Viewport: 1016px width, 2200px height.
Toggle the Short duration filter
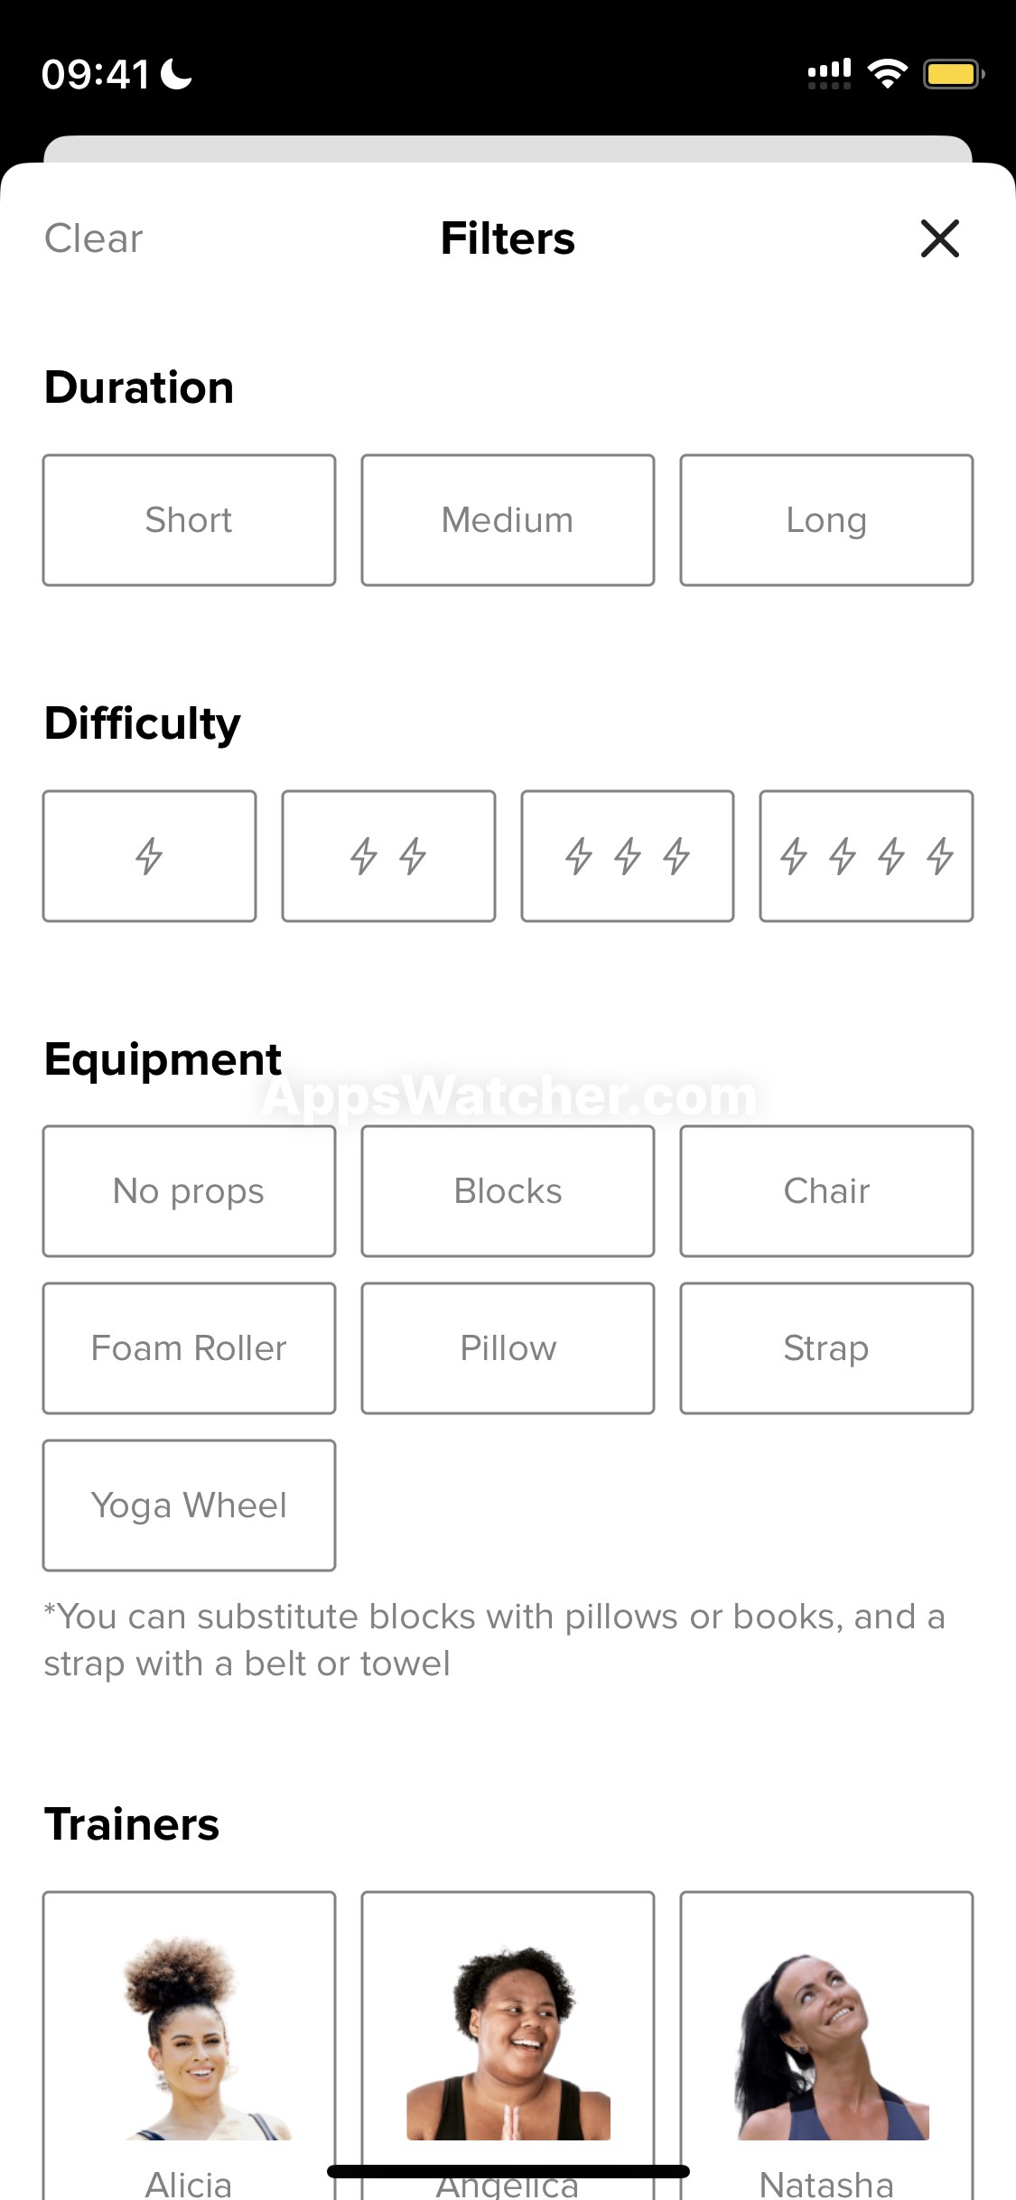tap(189, 520)
